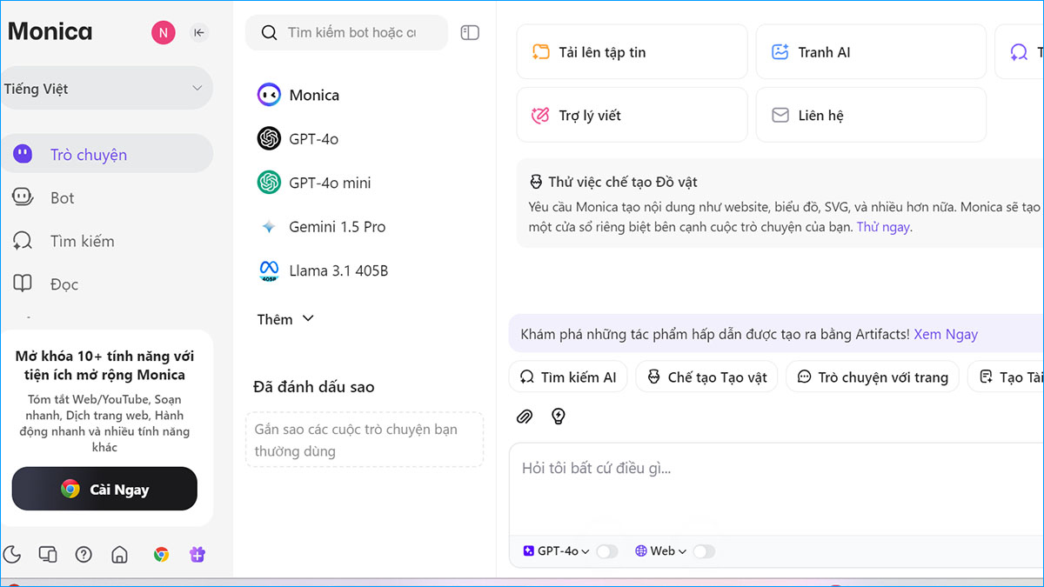Enable the Web search toggle switch
The image size is (1044, 587).
(703, 551)
